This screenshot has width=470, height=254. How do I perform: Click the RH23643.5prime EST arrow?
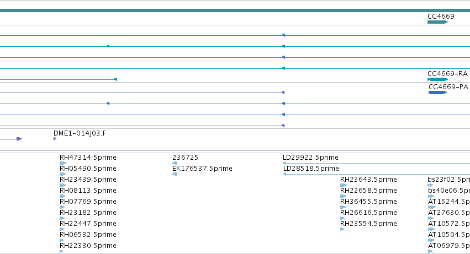coord(344,185)
